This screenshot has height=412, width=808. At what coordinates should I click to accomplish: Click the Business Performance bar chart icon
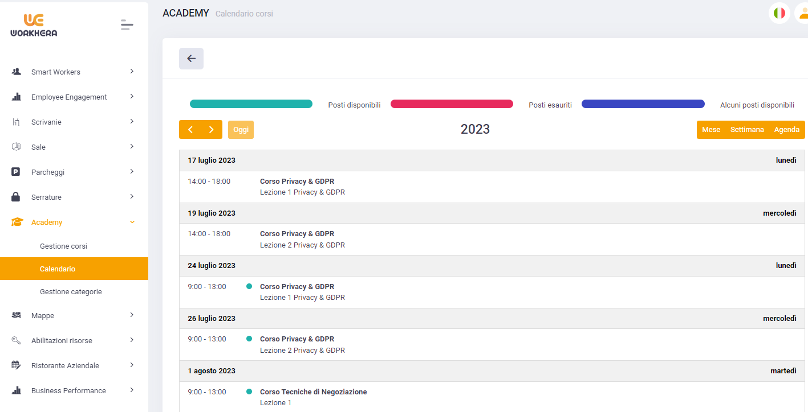tap(17, 390)
